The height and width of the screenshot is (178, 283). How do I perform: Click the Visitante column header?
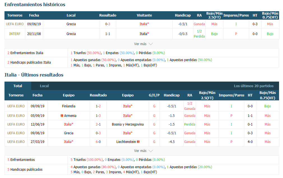point(144,15)
